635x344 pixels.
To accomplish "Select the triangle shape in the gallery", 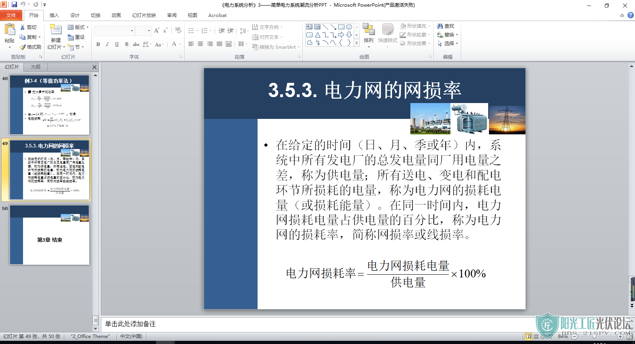I will click(x=317, y=35).
